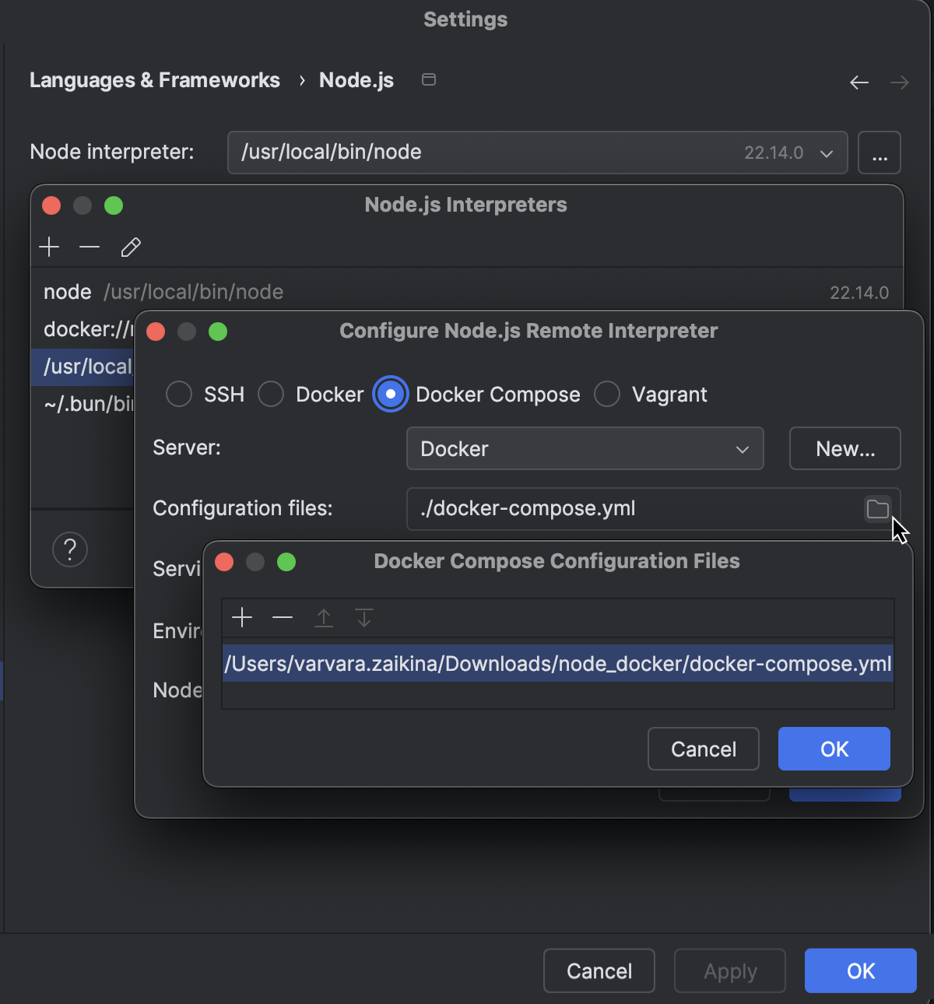Confirm compose files with OK
Image resolution: width=934 pixels, height=1004 pixels.
pos(834,749)
